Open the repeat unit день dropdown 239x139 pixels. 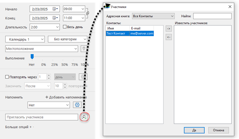point(65,77)
